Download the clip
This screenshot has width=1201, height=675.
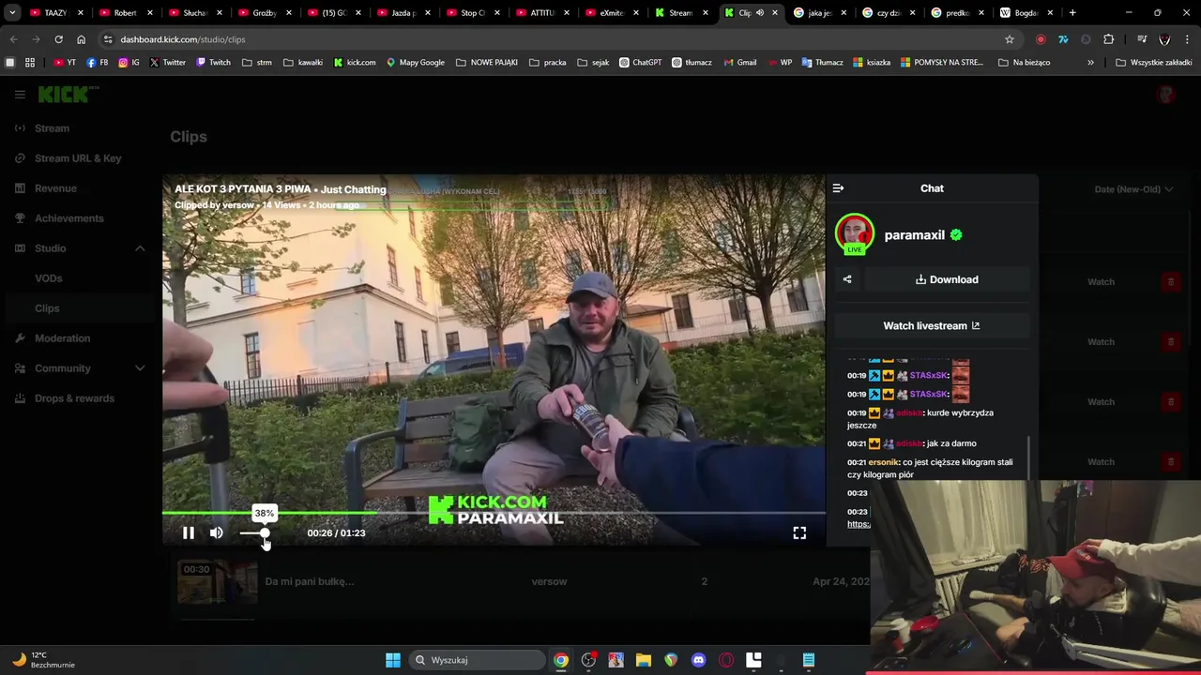(947, 279)
